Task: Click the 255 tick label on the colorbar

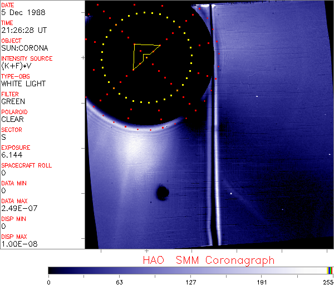Action: 328,282
